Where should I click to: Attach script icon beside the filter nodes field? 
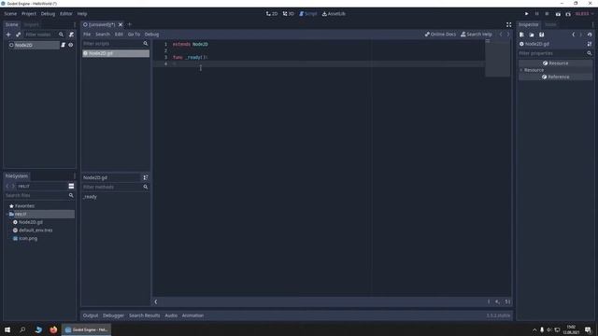click(x=71, y=35)
